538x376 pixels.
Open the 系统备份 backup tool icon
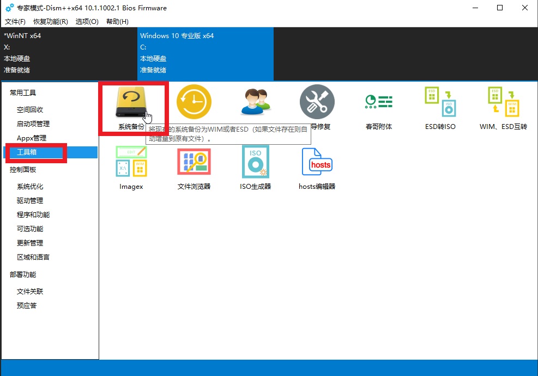point(131,103)
